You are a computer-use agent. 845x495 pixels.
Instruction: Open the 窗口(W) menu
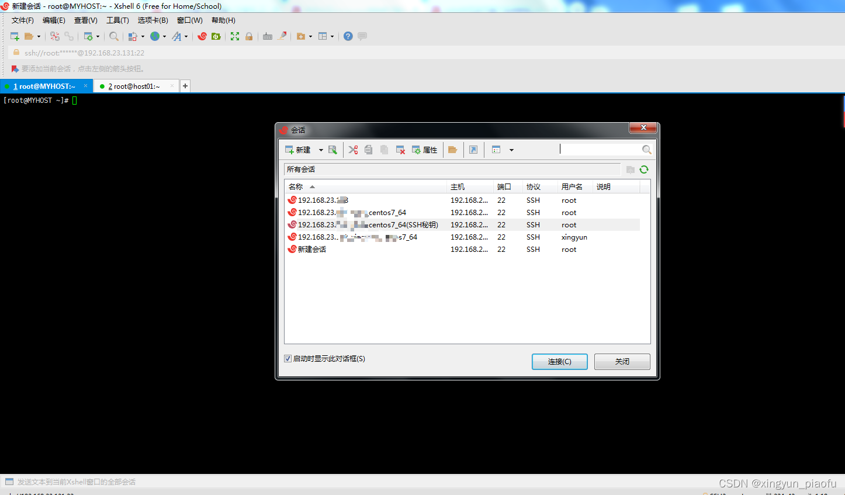pyautogui.click(x=190, y=20)
